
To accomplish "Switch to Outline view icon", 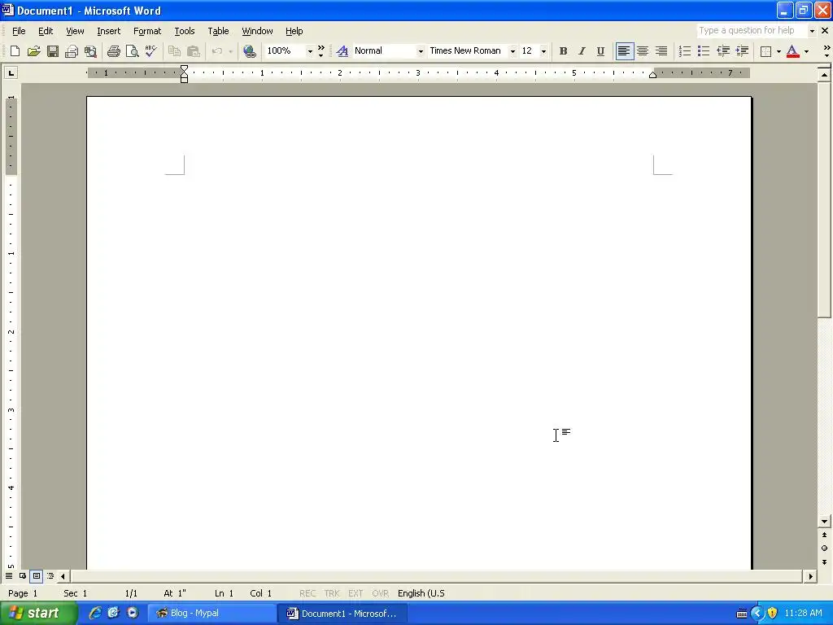I will pos(50,575).
